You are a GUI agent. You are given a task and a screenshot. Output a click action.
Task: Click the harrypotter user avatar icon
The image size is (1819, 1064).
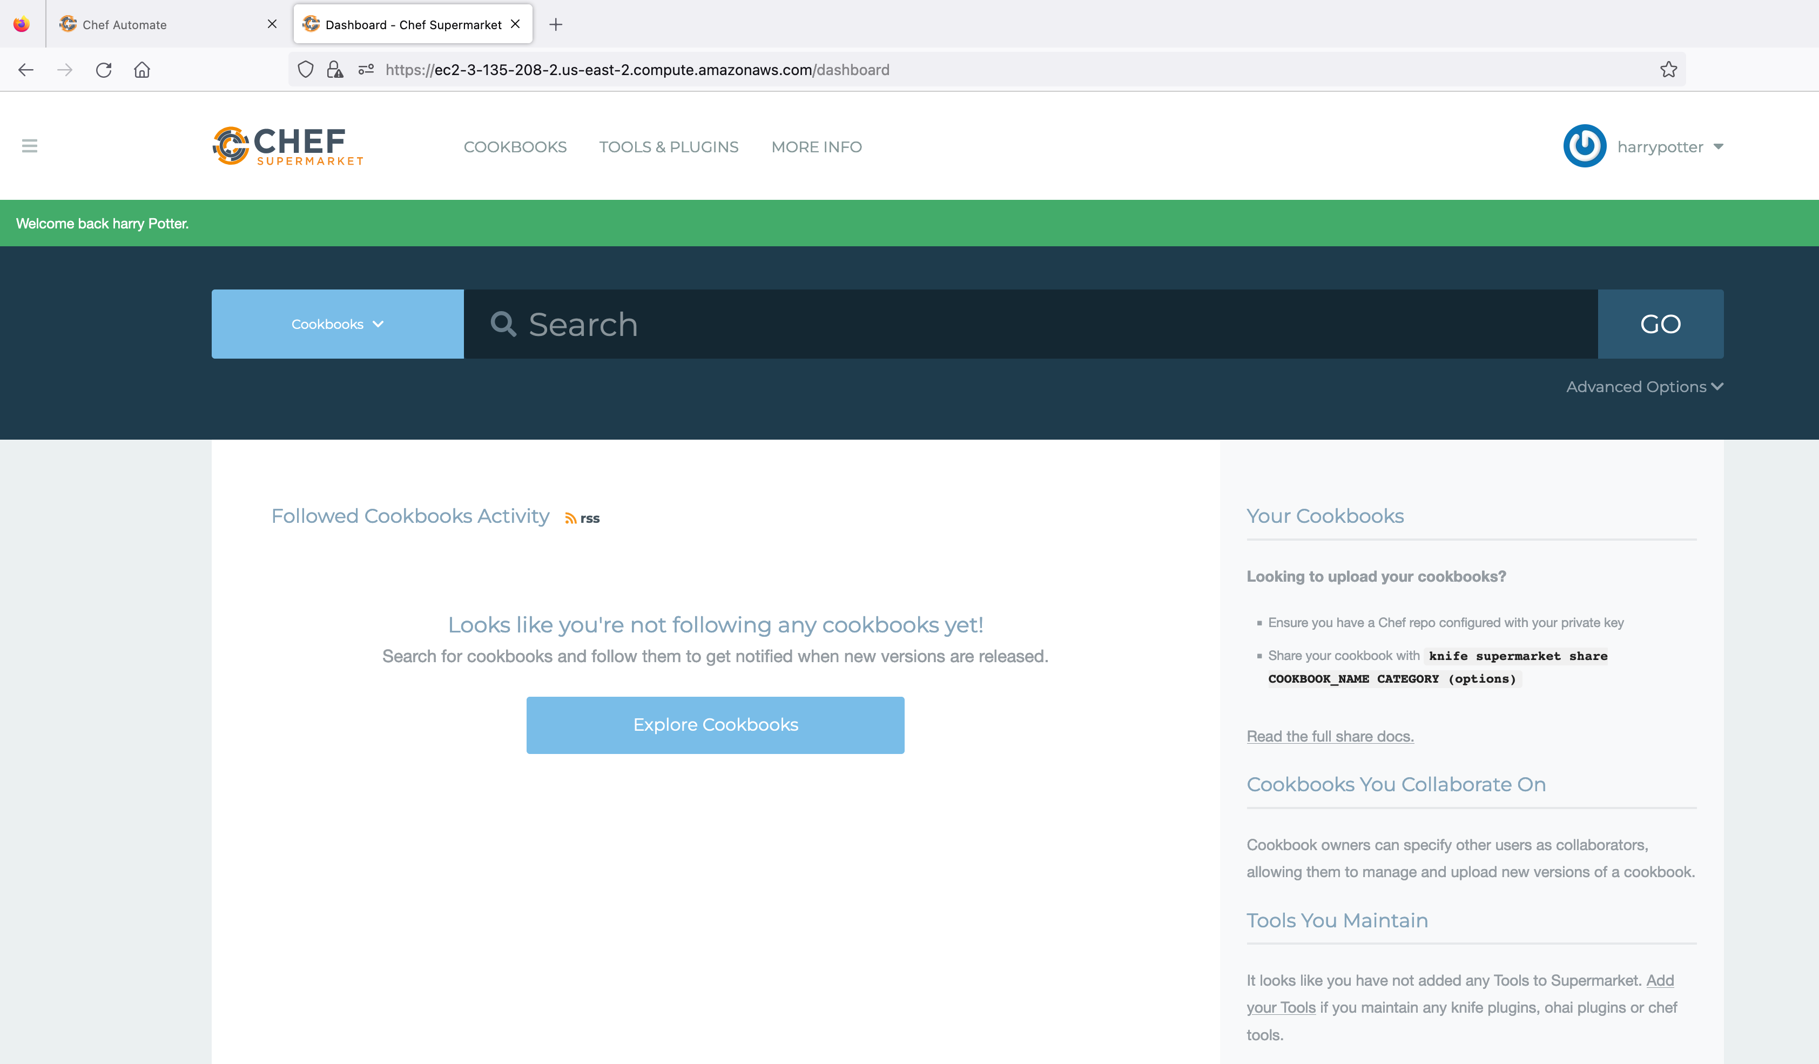tap(1585, 146)
